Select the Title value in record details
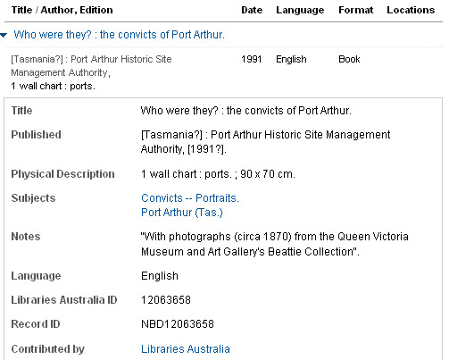The width and height of the screenshot is (449, 360). [x=246, y=111]
